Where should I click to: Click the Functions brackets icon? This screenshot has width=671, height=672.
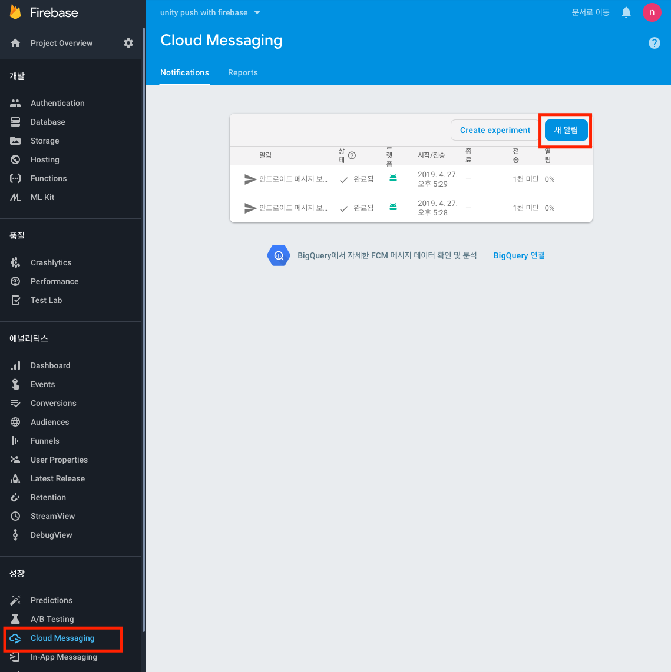click(x=15, y=178)
